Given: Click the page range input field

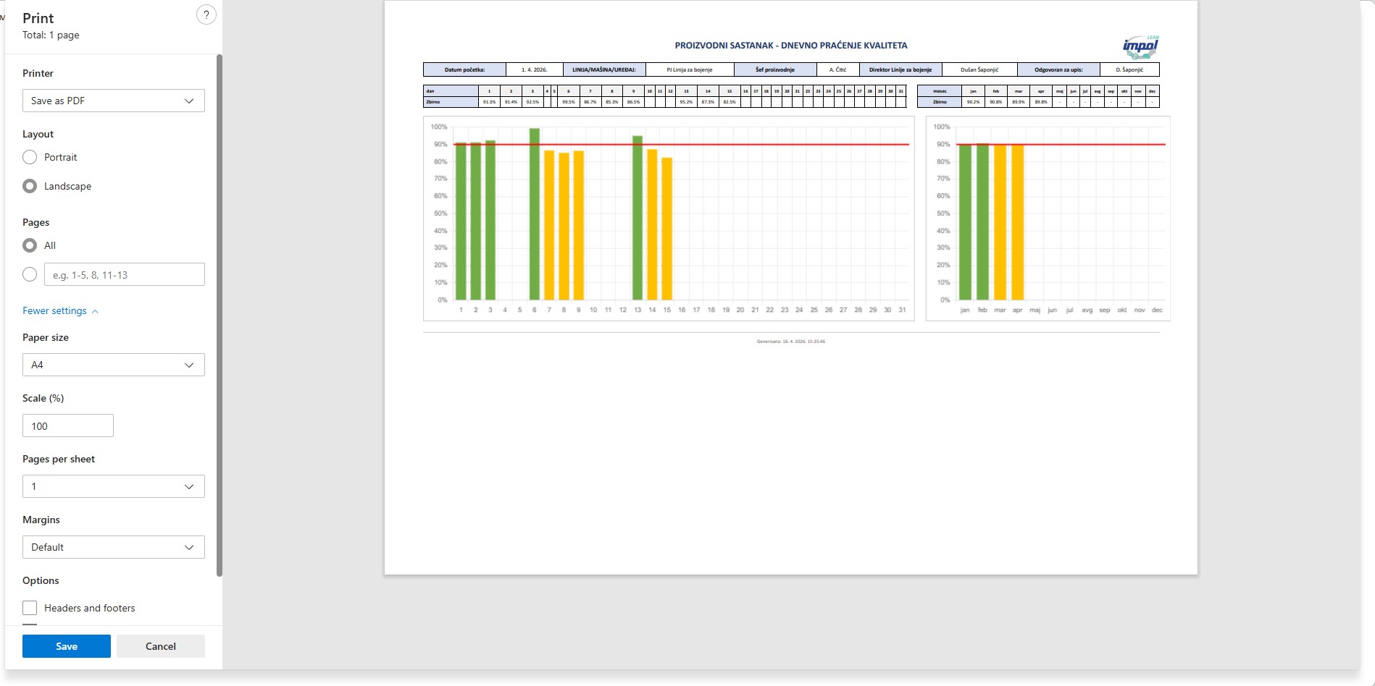Looking at the screenshot, I should [x=125, y=274].
